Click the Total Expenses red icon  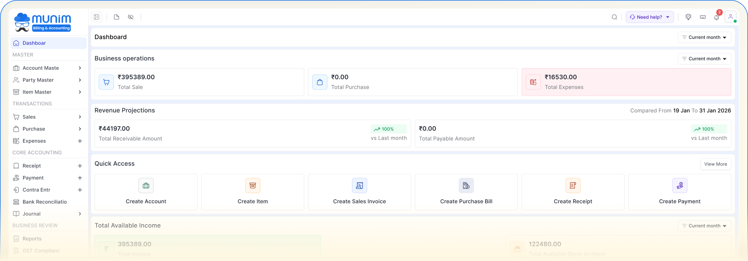click(x=533, y=82)
